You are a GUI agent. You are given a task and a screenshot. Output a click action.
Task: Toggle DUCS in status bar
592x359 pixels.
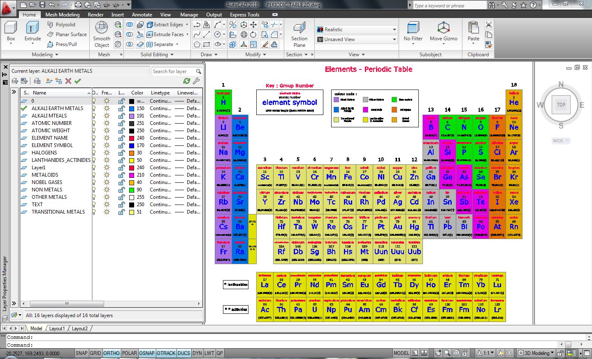[x=184, y=353]
